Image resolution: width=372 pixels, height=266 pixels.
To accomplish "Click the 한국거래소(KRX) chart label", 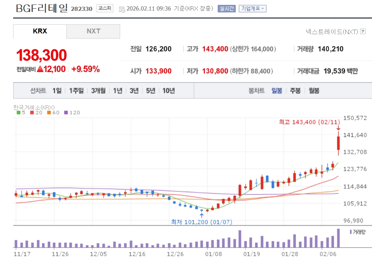I will click(x=34, y=107).
